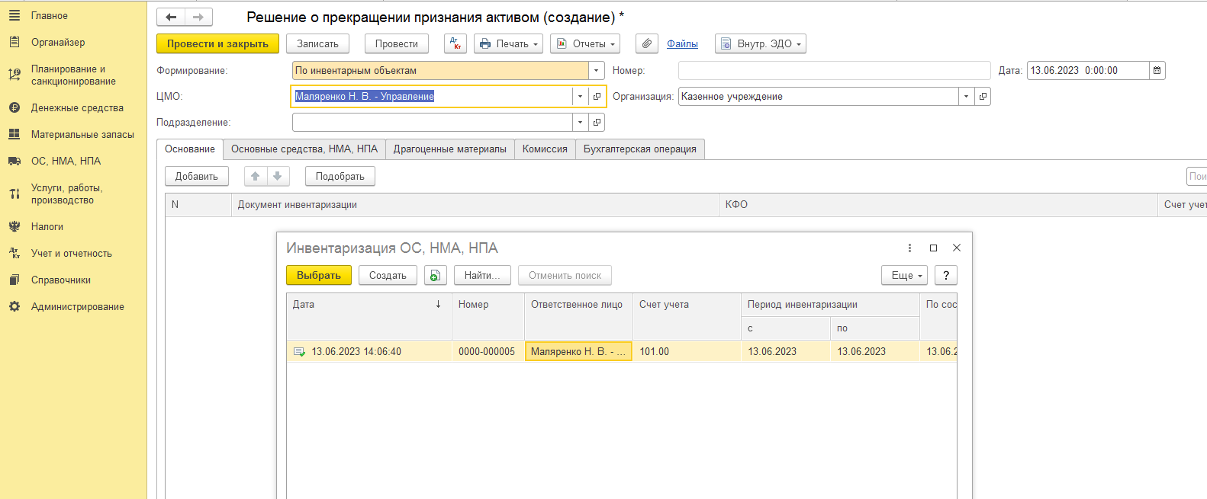Screen dimensions: 1207x499
Task: Open the Материальные запасы icon
Action: click(14, 134)
